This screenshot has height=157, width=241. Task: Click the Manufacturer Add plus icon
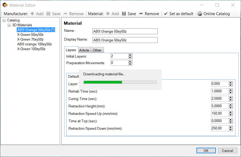click(x=33, y=14)
